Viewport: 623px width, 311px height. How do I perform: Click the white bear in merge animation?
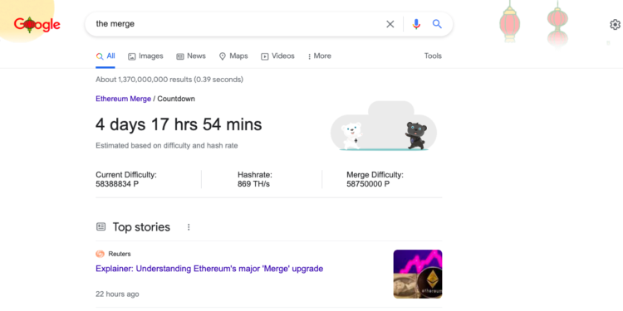click(x=352, y=136)
